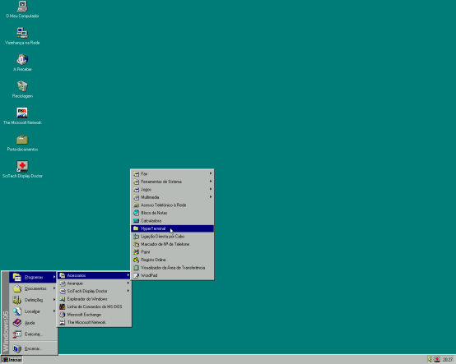Open The Microsoft Network in Programas menu
The height and width of the screenshot is (364, 456).
tap(94, 322)
